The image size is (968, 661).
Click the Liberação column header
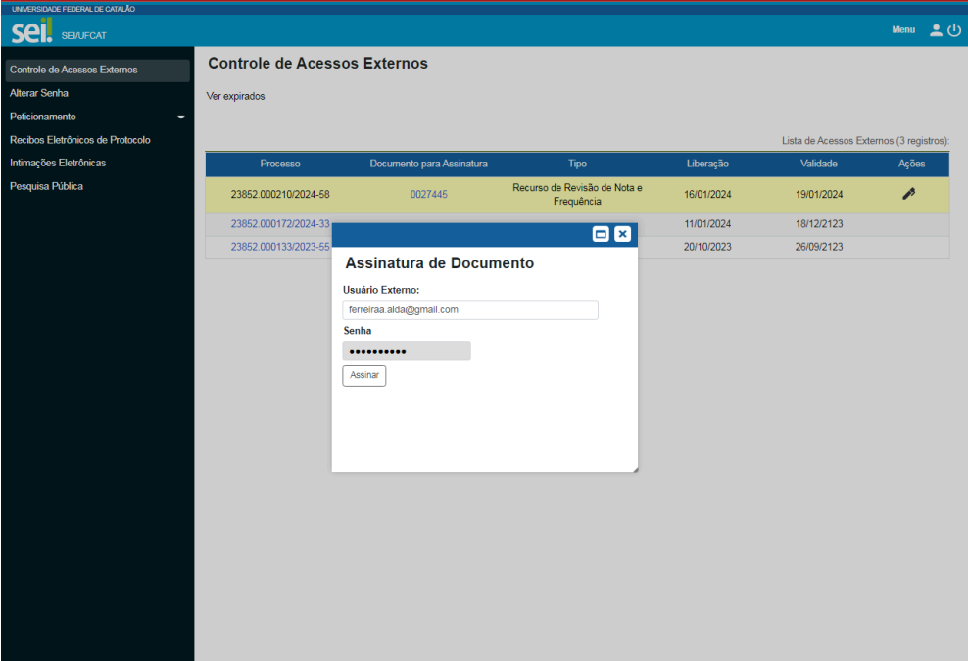(x=707, y=164)
